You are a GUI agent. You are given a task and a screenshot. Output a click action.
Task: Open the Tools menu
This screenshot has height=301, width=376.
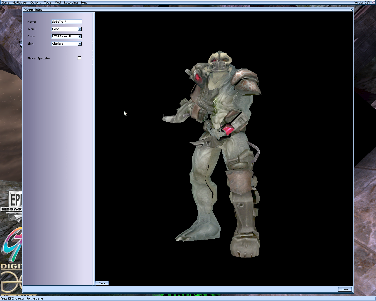pos(48,2)
